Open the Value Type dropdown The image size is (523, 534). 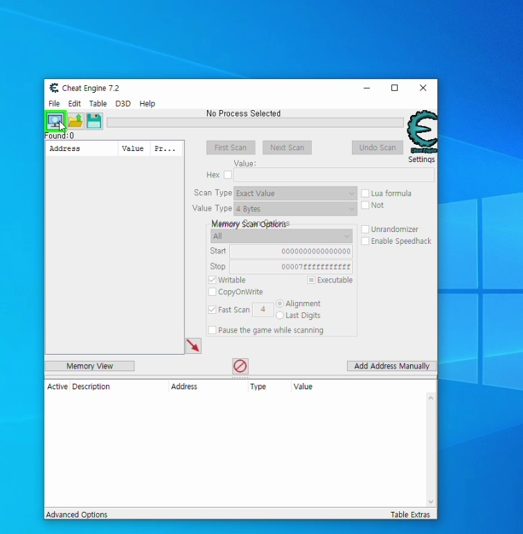point(295,208)
